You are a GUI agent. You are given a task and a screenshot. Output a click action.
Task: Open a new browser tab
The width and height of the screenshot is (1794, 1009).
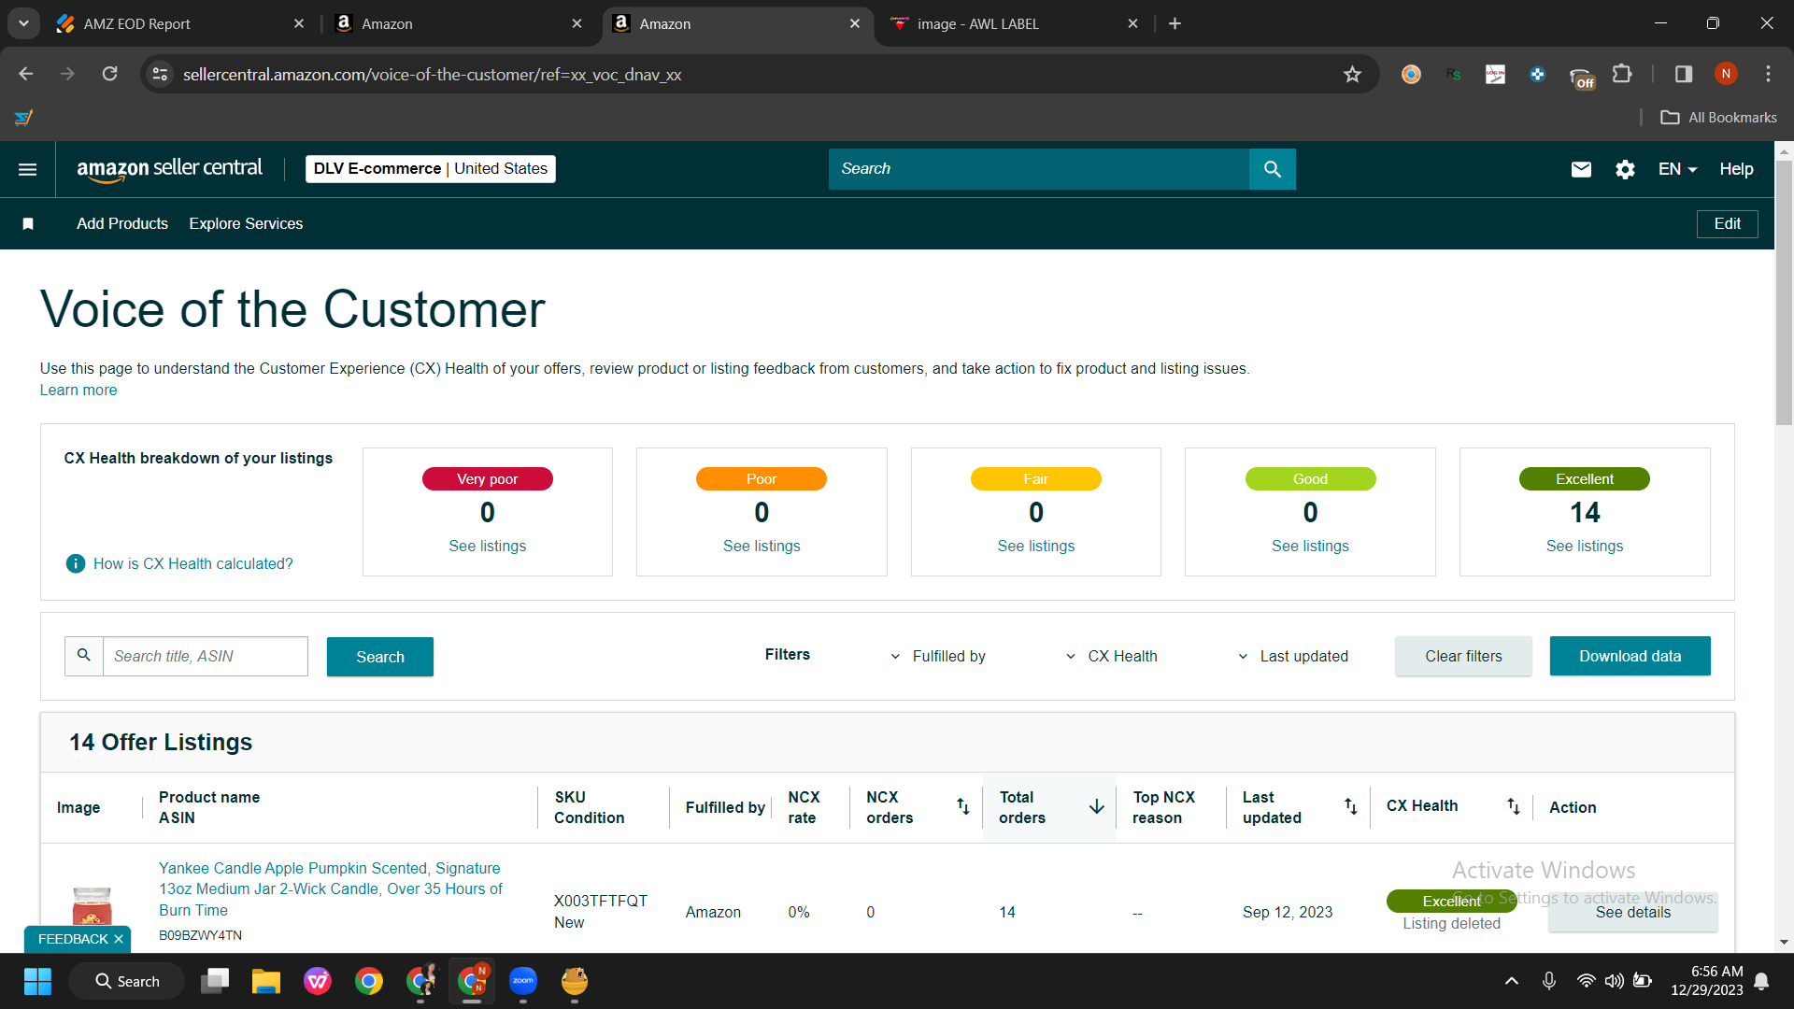tap(1175, 23)
